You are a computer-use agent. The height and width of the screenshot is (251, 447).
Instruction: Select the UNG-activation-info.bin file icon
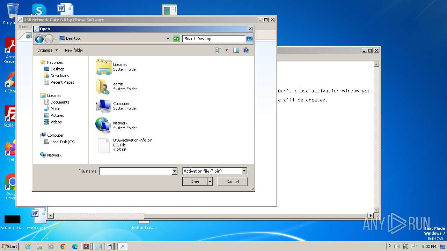point(104,145)
